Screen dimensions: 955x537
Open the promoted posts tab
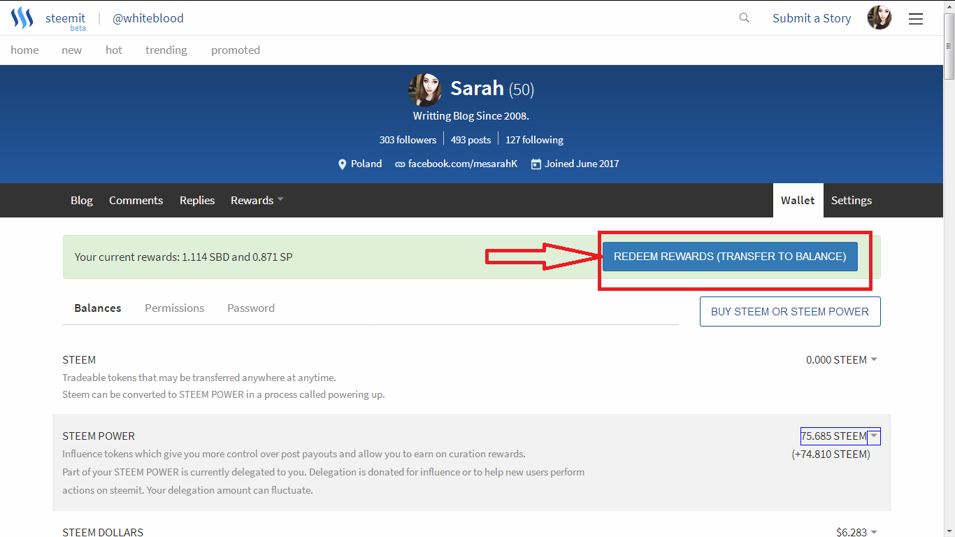[x=236, y=50]
